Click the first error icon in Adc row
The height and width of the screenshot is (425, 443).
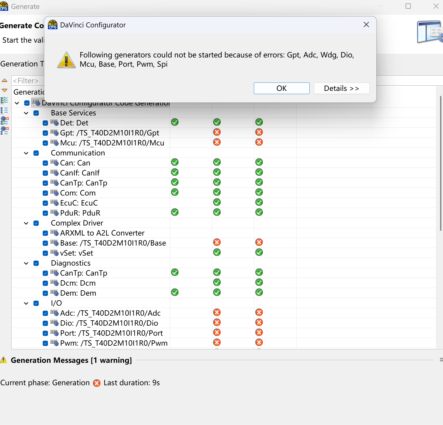pyautogui.click(x=217, y=312)
